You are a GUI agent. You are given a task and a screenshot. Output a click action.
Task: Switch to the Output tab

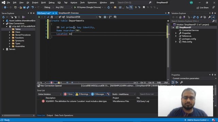pos(50,115)
